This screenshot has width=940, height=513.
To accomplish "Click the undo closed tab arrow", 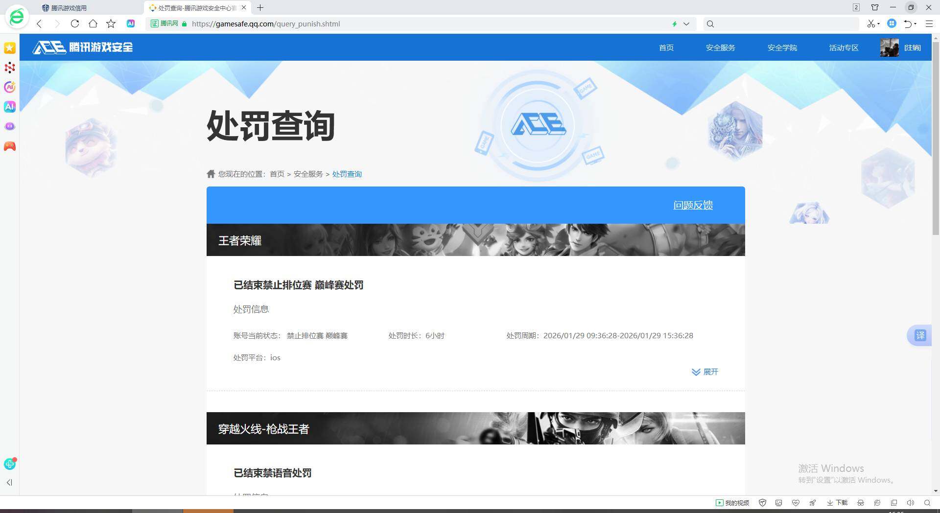I will tap(908, 23).
